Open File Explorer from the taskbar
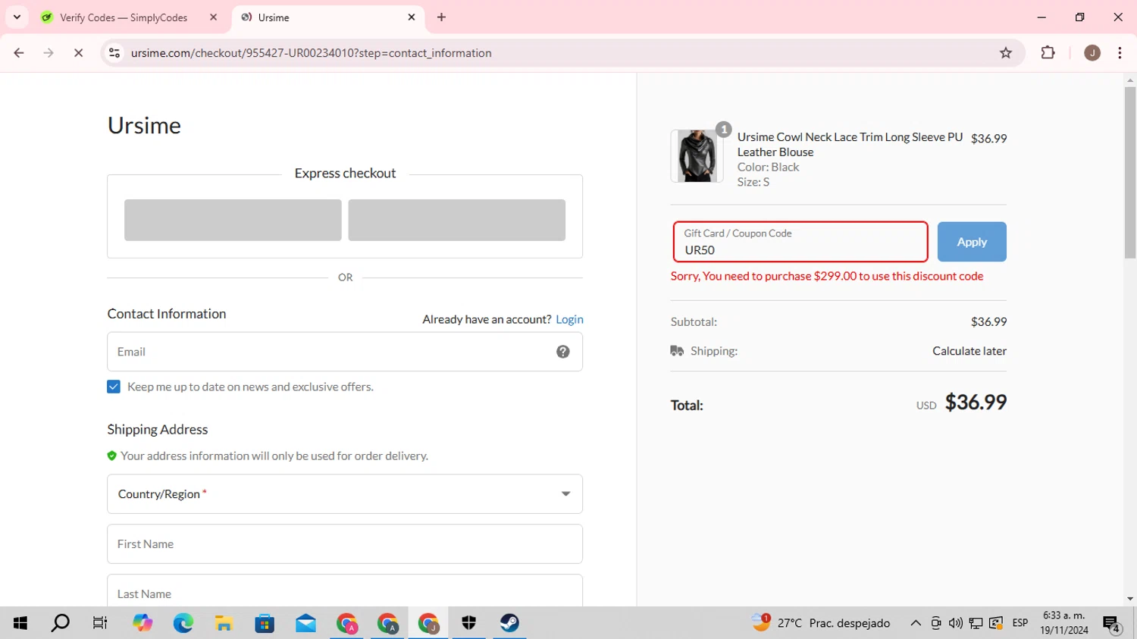 [x=224, y=623]
